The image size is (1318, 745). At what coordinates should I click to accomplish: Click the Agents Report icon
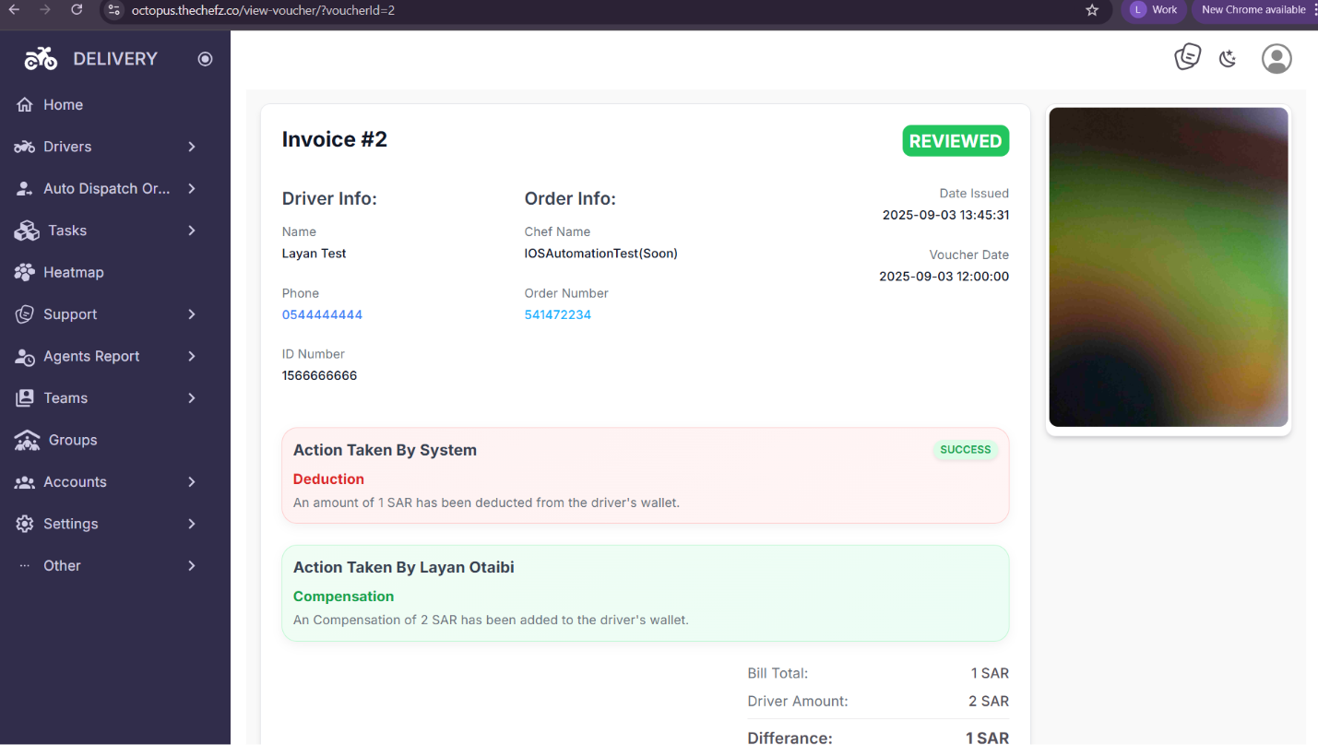pos(26,357)
